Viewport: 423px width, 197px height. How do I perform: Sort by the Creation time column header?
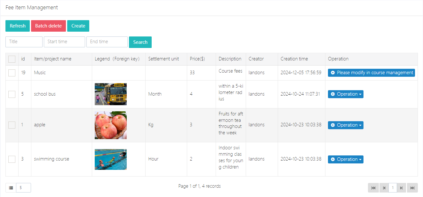tap(294, 59)
